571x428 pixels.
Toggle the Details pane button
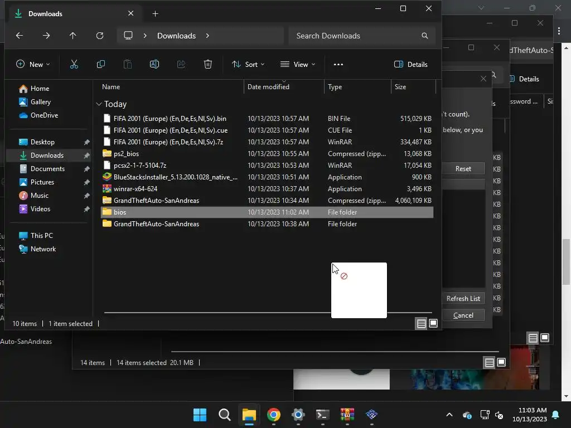(411, 65)
